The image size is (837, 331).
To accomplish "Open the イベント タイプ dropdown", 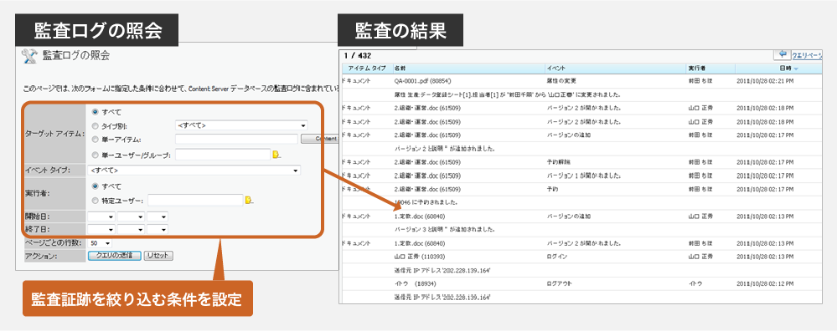I will pos(194,171).
